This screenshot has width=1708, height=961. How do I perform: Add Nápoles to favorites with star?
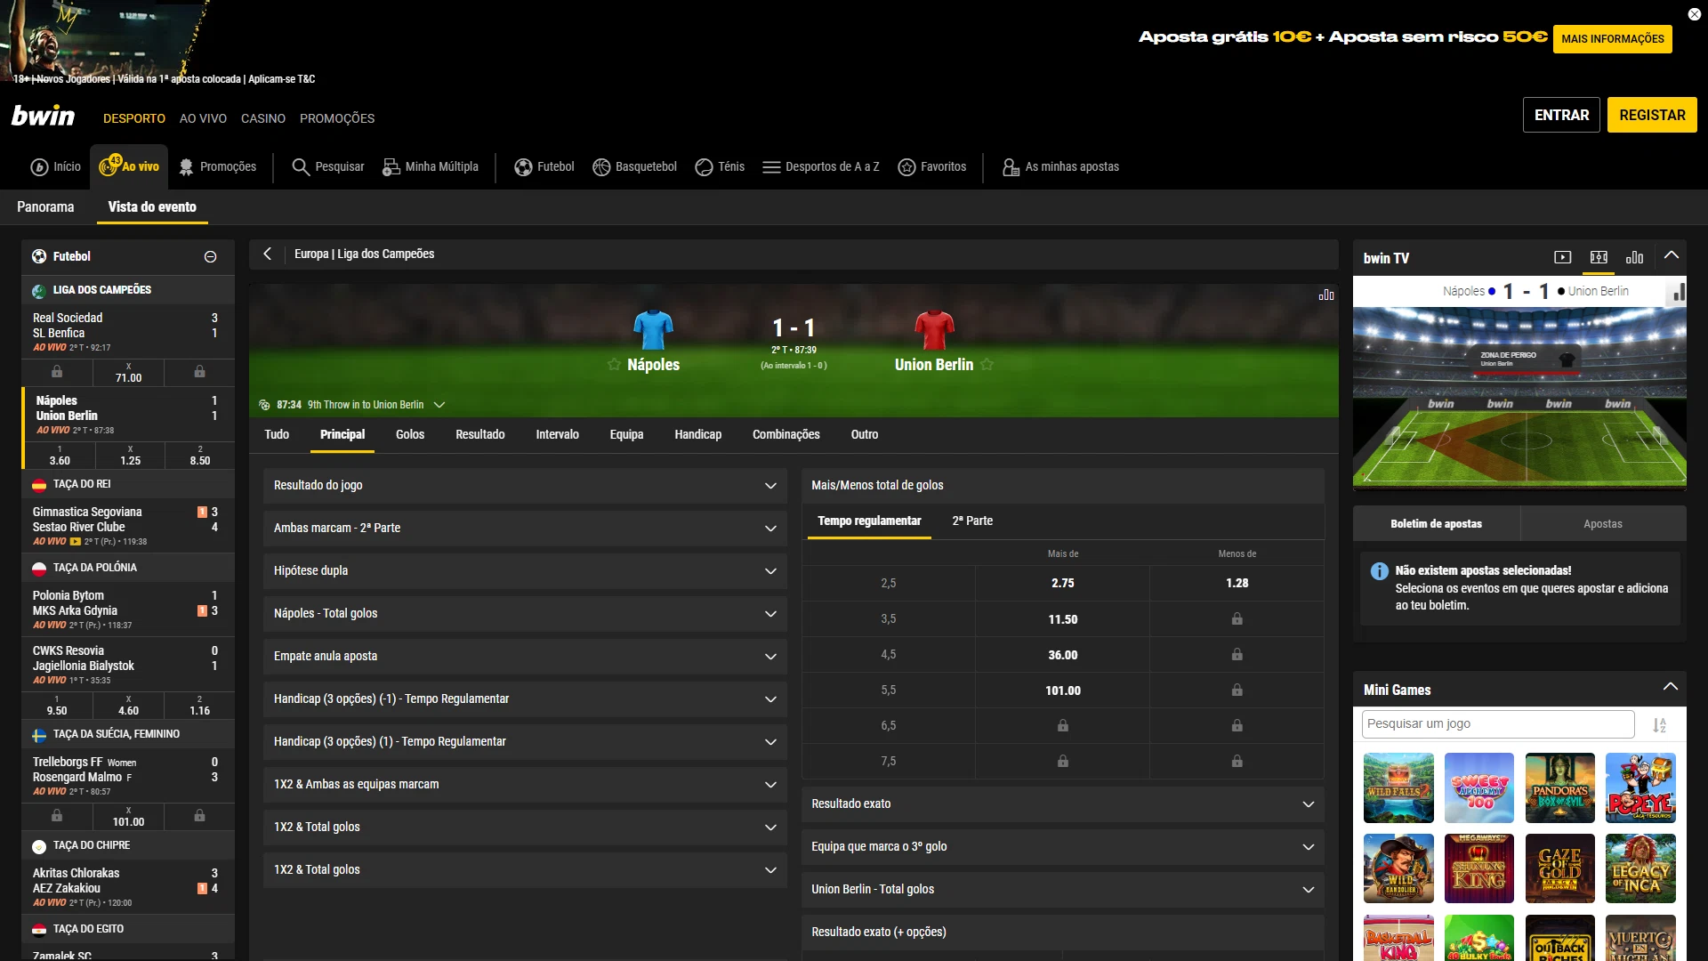pyautogui.click(x=614, y=365)
